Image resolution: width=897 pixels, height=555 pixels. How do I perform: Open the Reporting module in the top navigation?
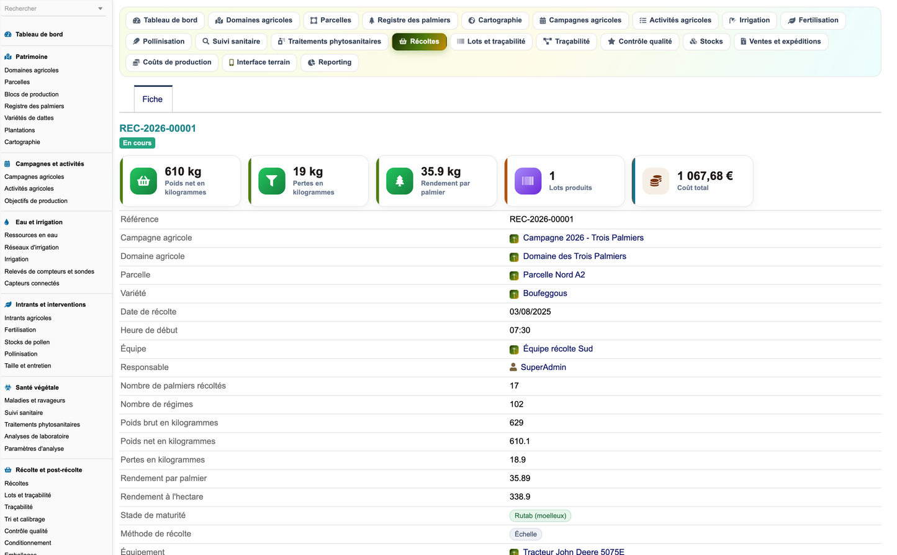pyautogui.click(x=330, y=63)
